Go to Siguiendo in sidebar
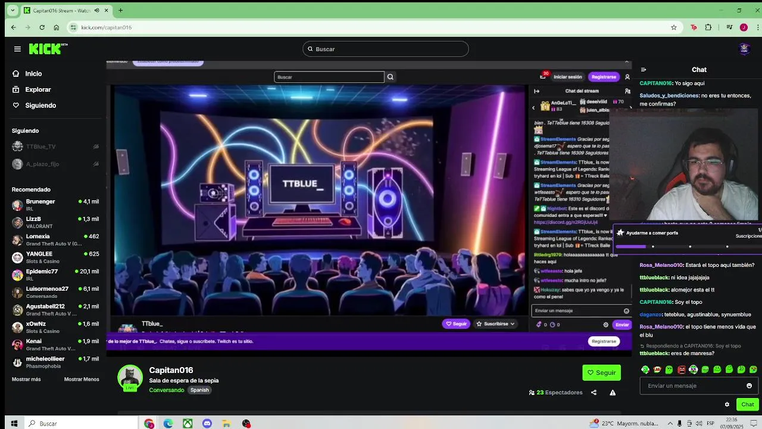This screenshot has width=762, height=429. click(40, 105)
